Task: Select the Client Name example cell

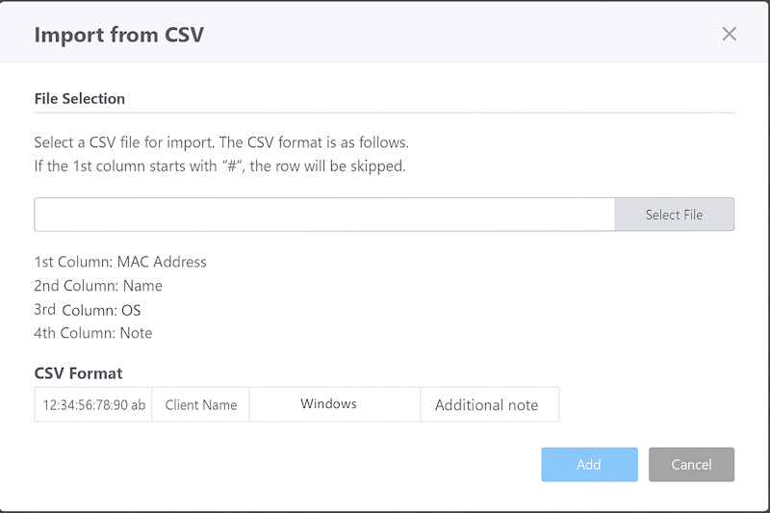Action: pos(200,405)
